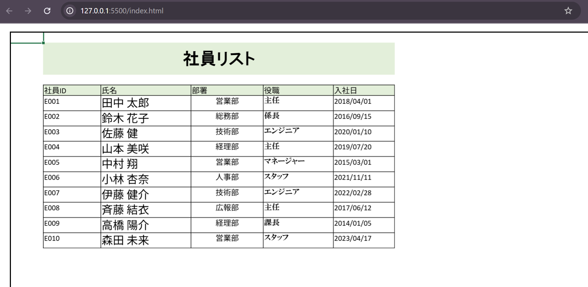The width and height of the screenshot is (588, 287).
Task: Click 課長 in the E009 row
Action: pos(272,222)
